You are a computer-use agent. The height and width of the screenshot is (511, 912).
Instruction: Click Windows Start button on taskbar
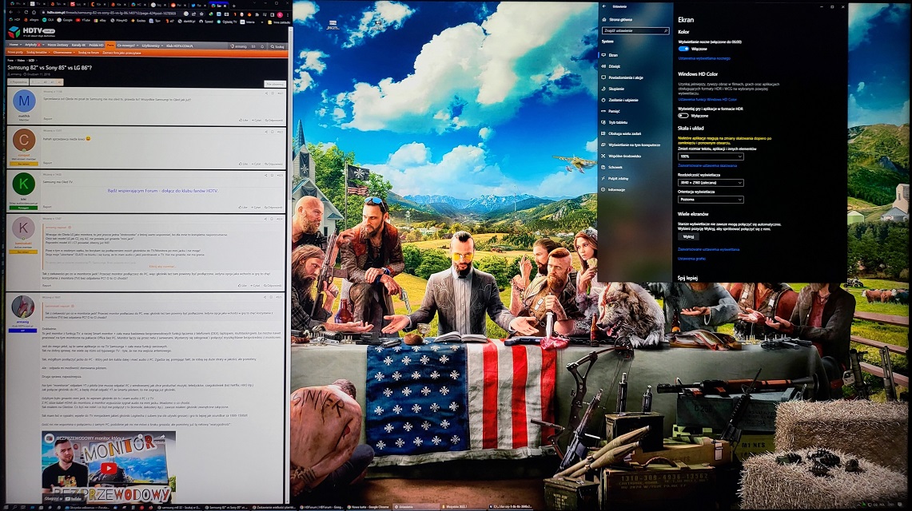coord(5,508)
